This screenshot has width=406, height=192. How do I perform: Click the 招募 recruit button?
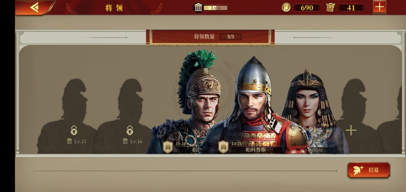coord(368,170)
